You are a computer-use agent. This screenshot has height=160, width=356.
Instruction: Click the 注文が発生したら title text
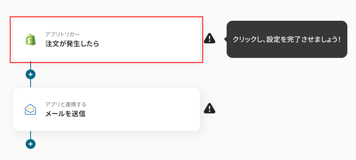click(72, 44)
